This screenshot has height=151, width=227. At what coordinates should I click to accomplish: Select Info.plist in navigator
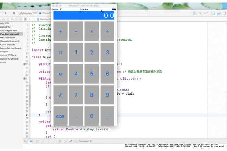[4, 52]
